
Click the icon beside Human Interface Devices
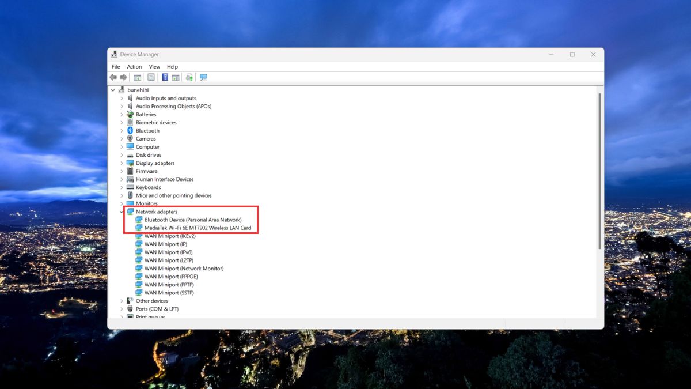coord(130,179)
